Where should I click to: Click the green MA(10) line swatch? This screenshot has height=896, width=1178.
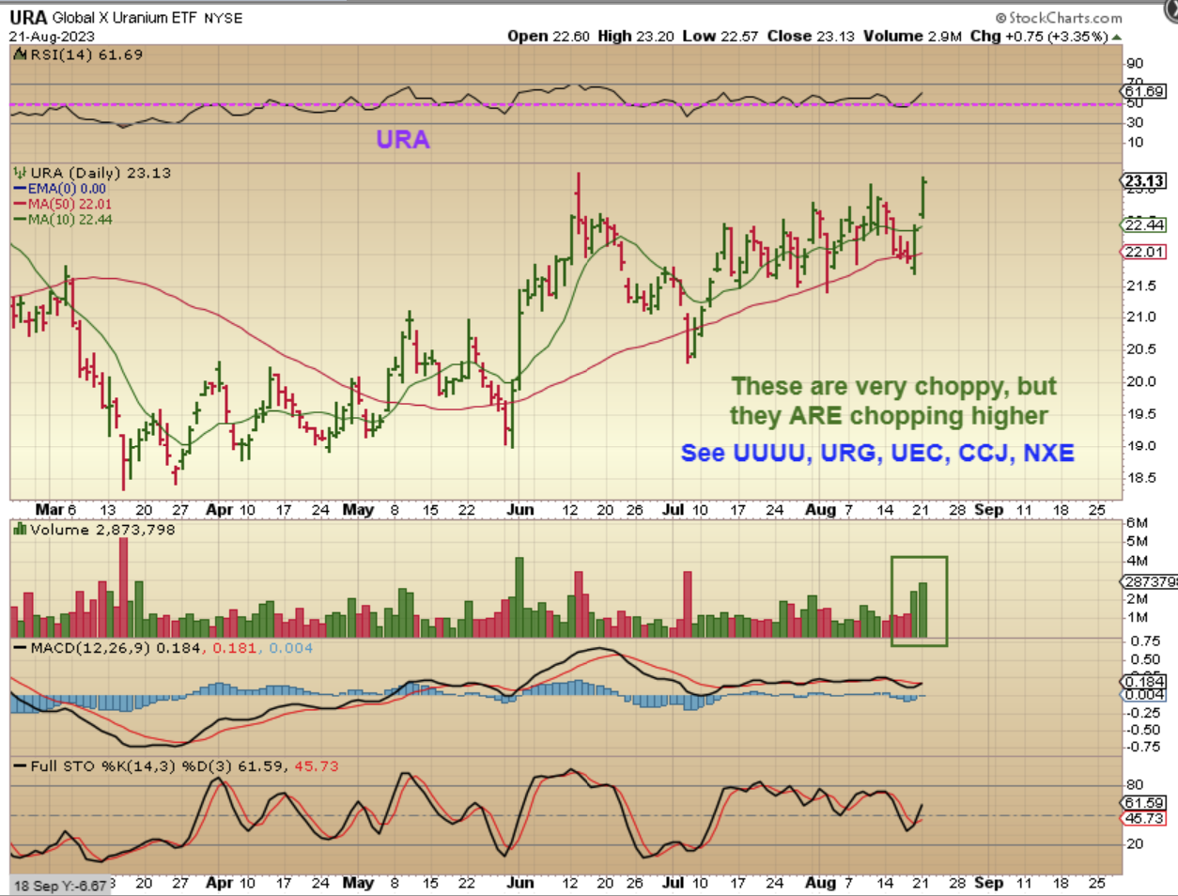(x=20, y=220)
